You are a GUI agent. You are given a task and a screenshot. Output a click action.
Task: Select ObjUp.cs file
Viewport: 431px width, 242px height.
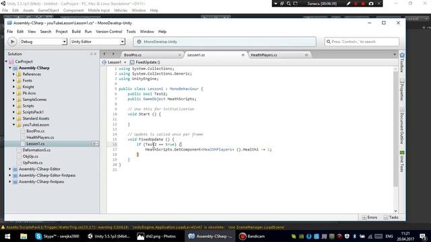30,157
